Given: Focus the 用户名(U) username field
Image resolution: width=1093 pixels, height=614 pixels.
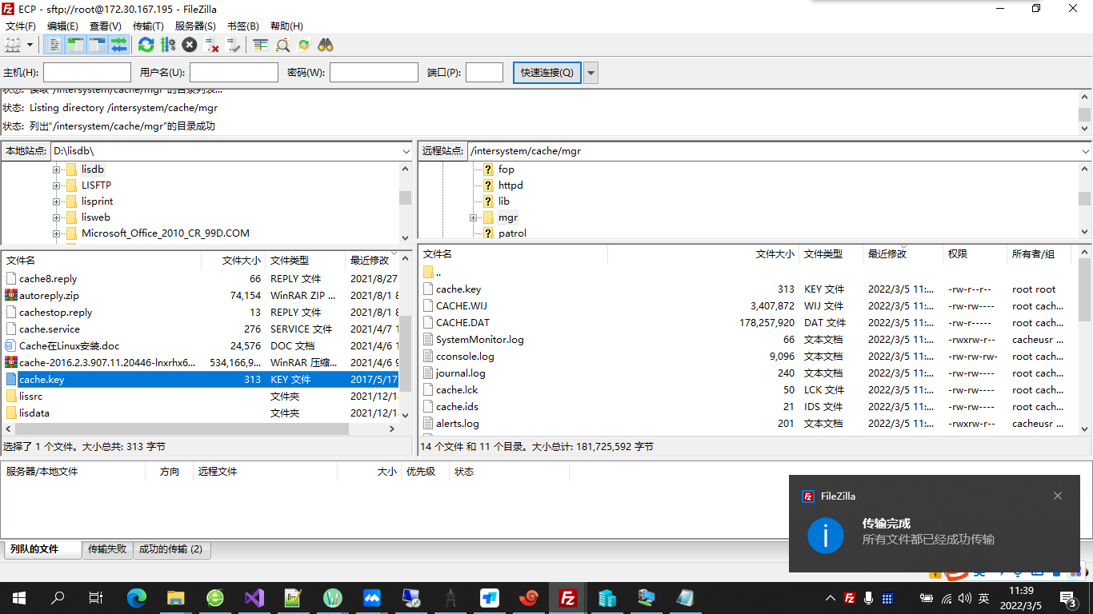Looking at the screenshot, I should [x=234, y=73].
